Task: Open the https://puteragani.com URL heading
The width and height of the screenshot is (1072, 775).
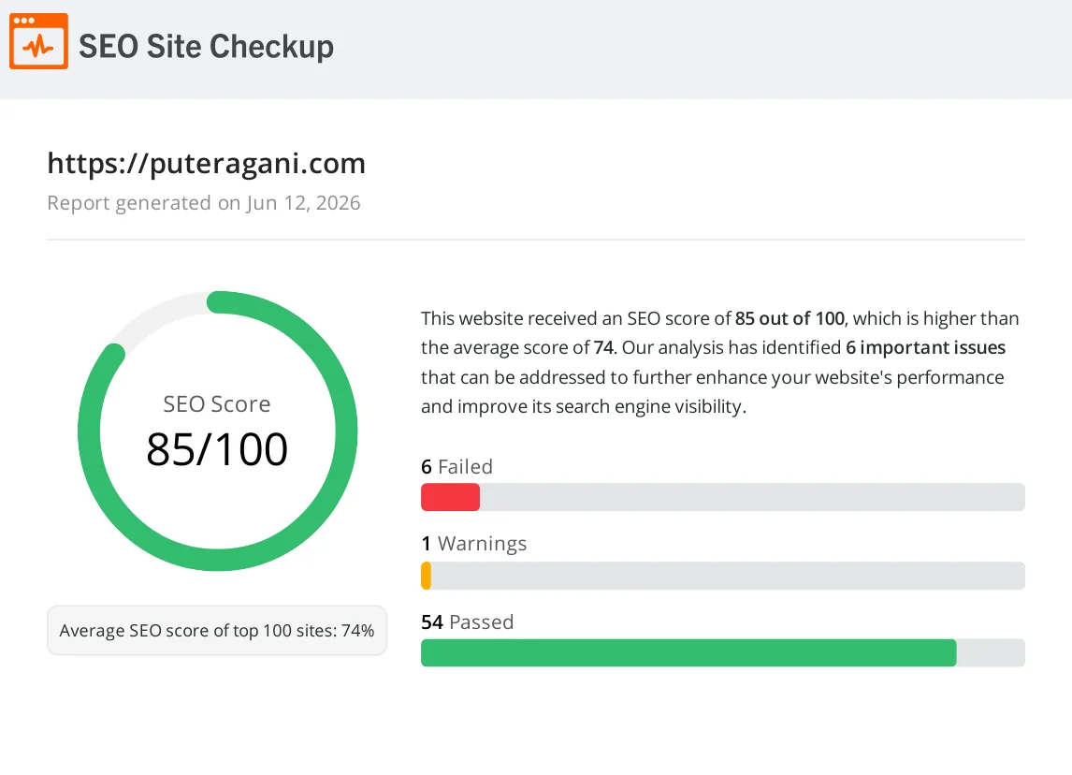Action: pyautogui.click(x=206, y=164)
